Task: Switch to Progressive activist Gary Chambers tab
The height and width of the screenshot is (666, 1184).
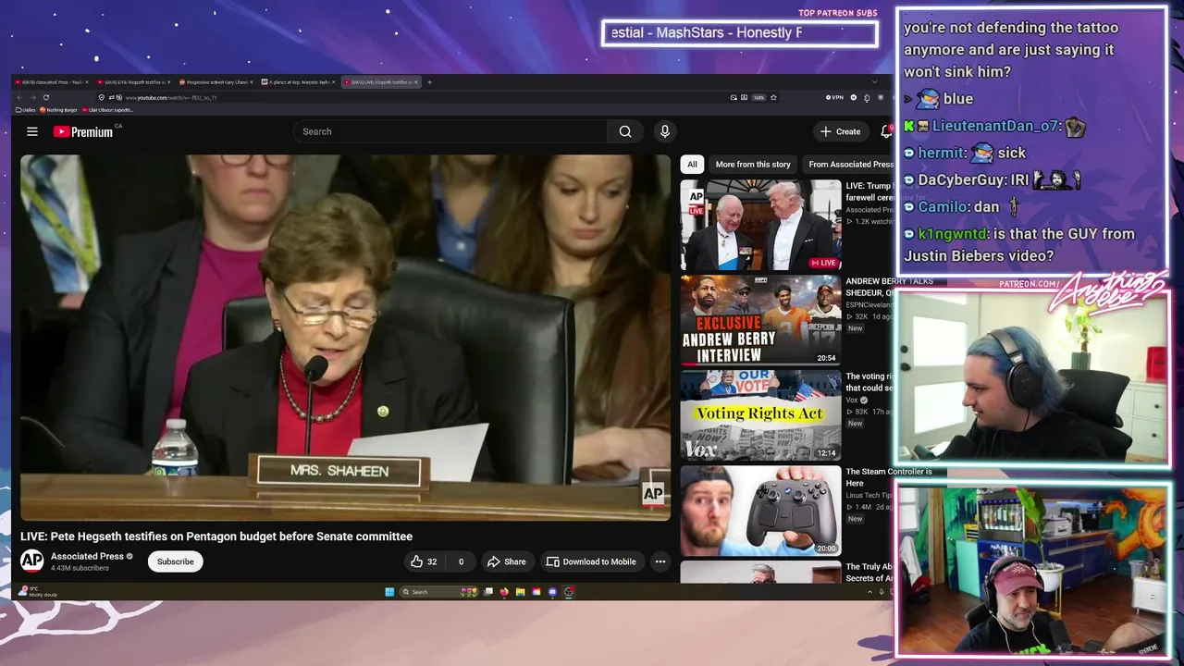Action: [x=217, y=82]
